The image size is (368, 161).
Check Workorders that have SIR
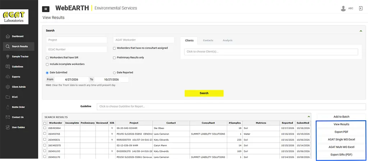pyautogui.click(x=47, y=58)
